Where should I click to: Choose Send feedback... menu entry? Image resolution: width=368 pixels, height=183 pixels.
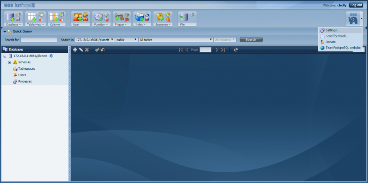[x=340, y=36]
